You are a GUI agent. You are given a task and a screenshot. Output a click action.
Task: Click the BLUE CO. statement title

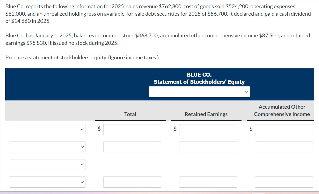coord(199,75)
